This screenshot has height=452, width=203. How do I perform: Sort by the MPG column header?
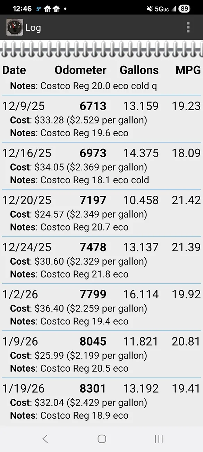tap(187, 70)
